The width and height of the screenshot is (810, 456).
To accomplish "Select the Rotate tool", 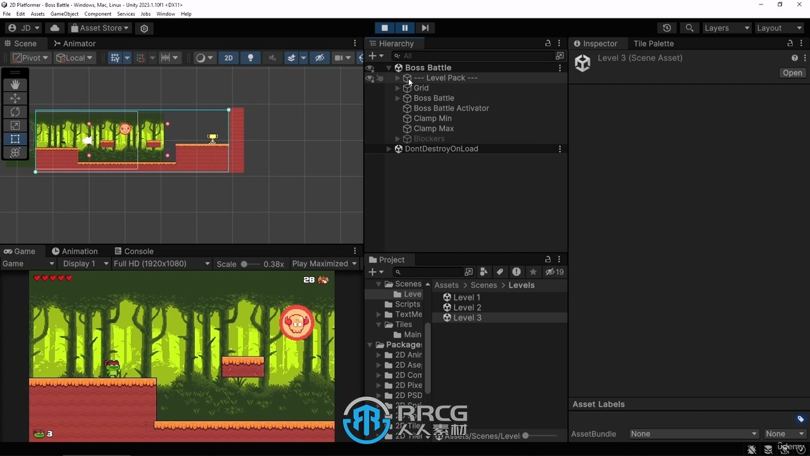I will pos(15,111).
